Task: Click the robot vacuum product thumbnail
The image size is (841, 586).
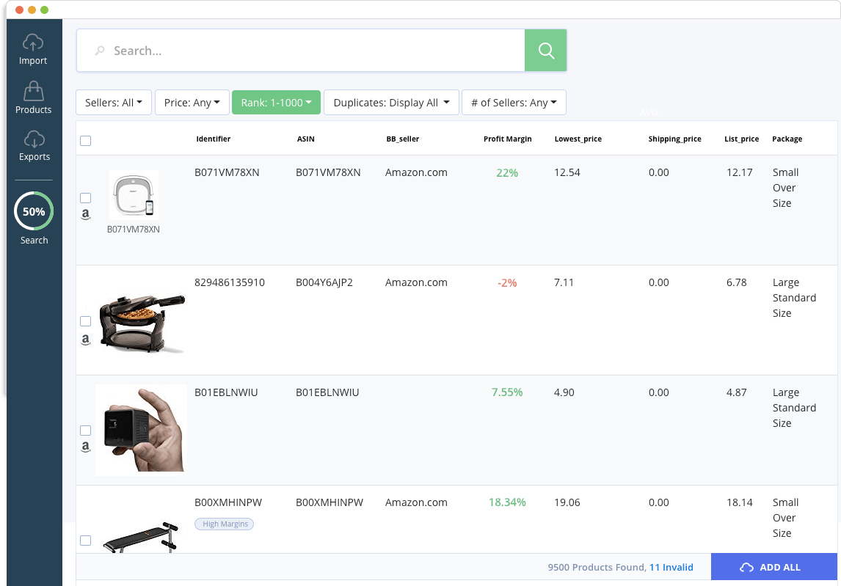Action: click(134, 195)
